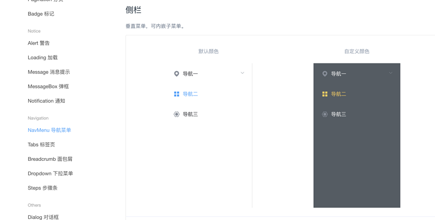Click gear icon in dark custom-color menu
This screenshot has height=220, width=435.
pyautogui.click(x=325, y=114)
